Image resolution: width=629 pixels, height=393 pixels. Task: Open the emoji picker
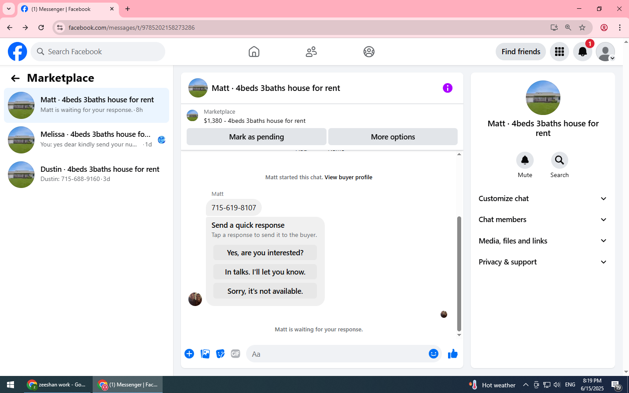[434, 354]
